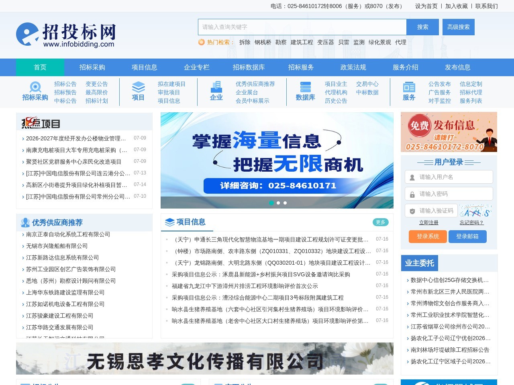
Task: Click the orange 热门检索 icon
Action: click(202, 42)
